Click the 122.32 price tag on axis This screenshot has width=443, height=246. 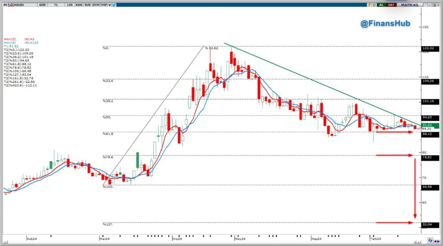click(430, 48)
